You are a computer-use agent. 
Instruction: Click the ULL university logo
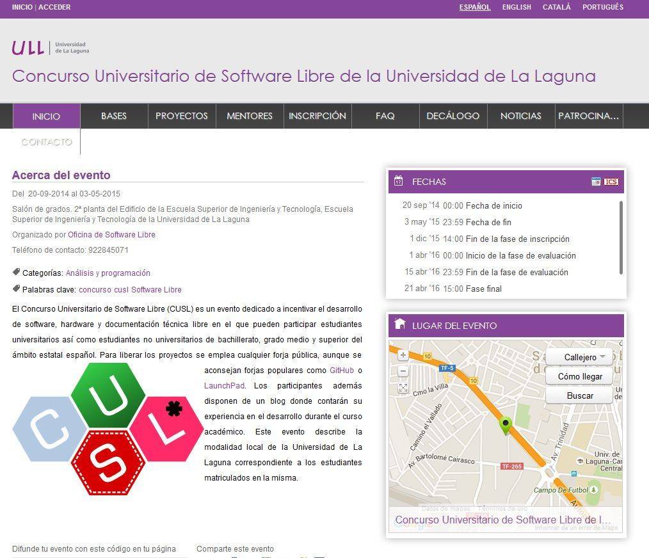coord(51,48)
